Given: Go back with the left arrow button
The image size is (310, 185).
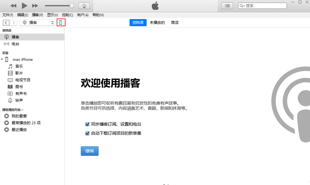Looking at the screenshot, I should point(6,23).
